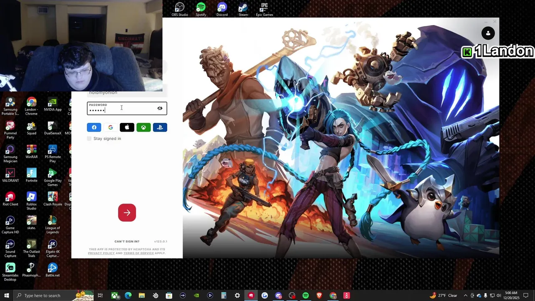Open Settings gear from taskbar
This screenshot has width=535, height=301.
237,296
